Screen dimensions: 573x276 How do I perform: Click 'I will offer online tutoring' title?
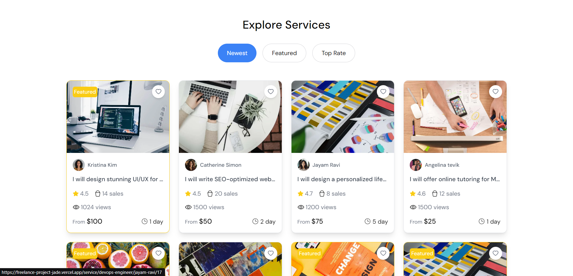(x=455, y=179)
